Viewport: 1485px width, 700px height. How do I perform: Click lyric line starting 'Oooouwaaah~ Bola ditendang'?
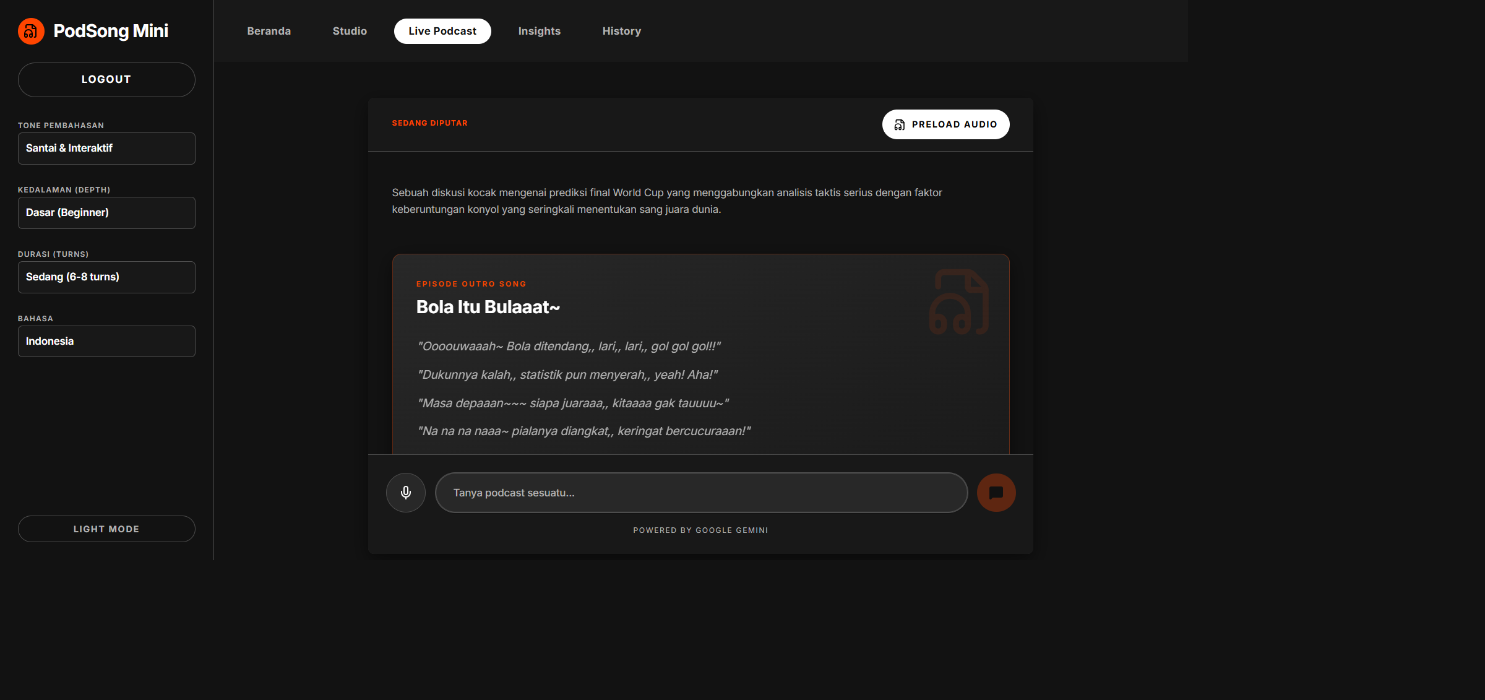(569, 347)
